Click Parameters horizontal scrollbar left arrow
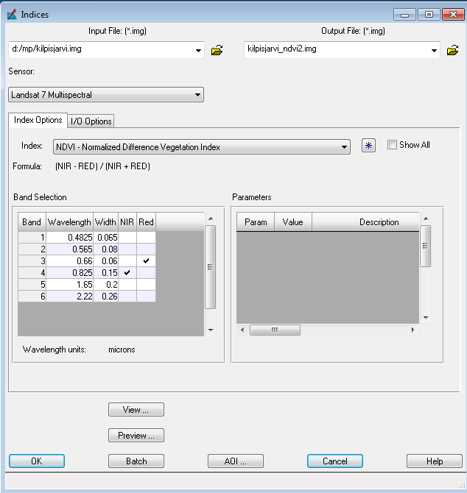 242,330
